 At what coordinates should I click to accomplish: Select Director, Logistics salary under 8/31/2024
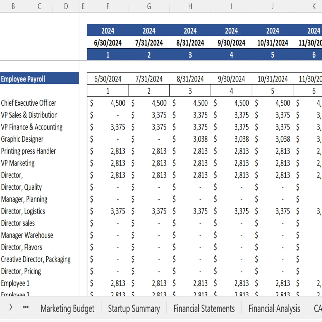[190, 211]
